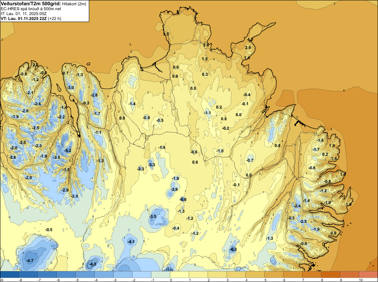Viewport: 378px width, 282px height.
Task: Click the -4.7 temperature label
Action: click(30, 261)
